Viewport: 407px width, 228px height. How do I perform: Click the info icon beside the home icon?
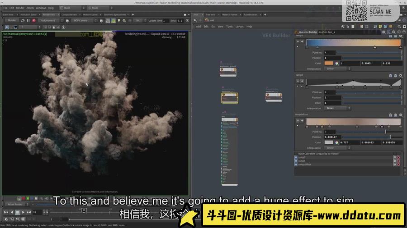(64, 27)
